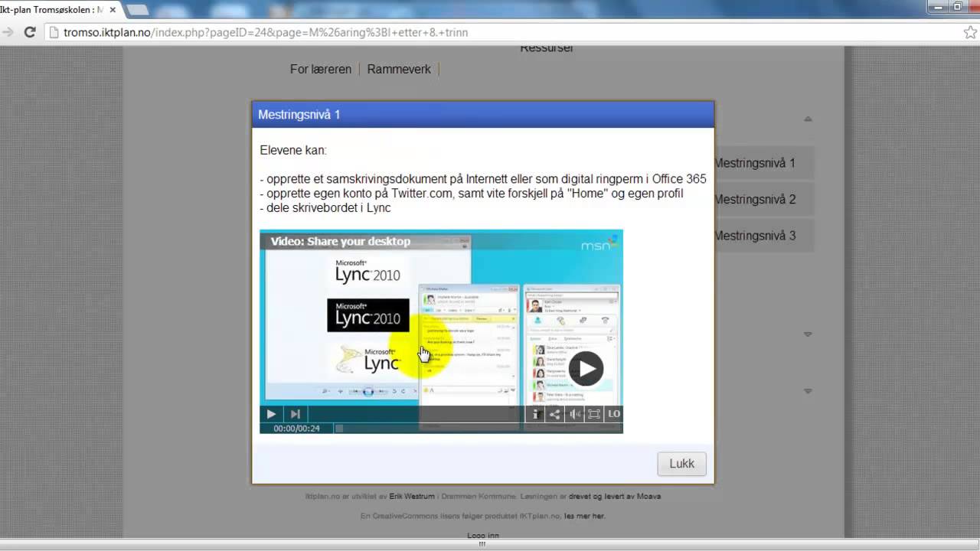This screenshot has height=551, width=980.
Task: Open the Rammeverk menu link
Action: click(x=399, y=69)
